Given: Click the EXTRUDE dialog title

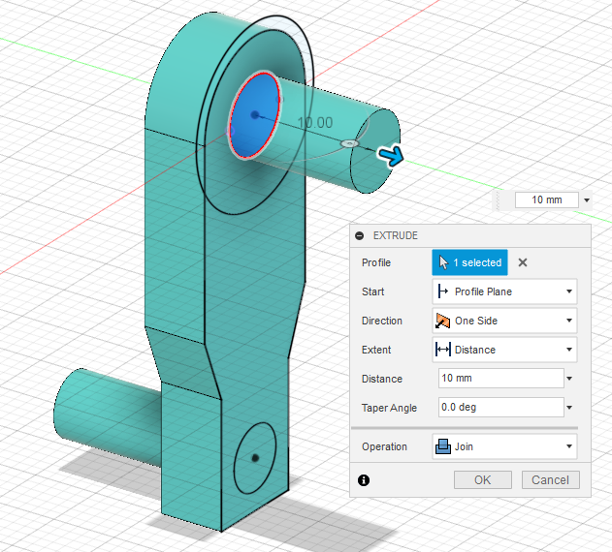Looking at the screenshot, I should click(396, 235).
